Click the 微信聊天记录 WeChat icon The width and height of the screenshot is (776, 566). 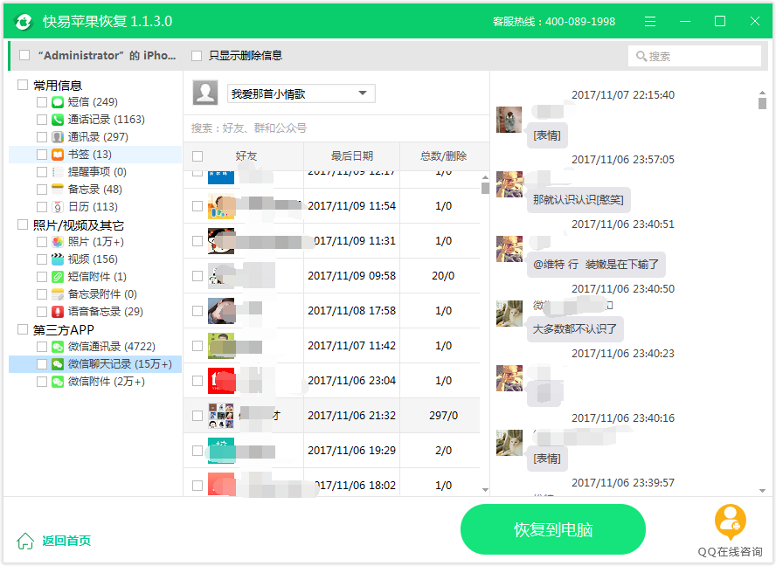(x=58, y=364)
